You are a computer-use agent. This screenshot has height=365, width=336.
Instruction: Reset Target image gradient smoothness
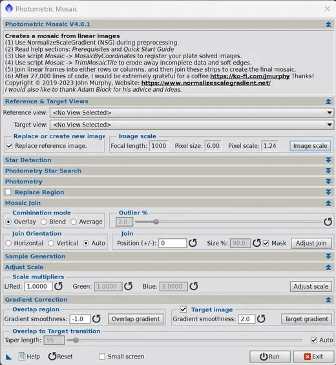(x=261, y=318)
